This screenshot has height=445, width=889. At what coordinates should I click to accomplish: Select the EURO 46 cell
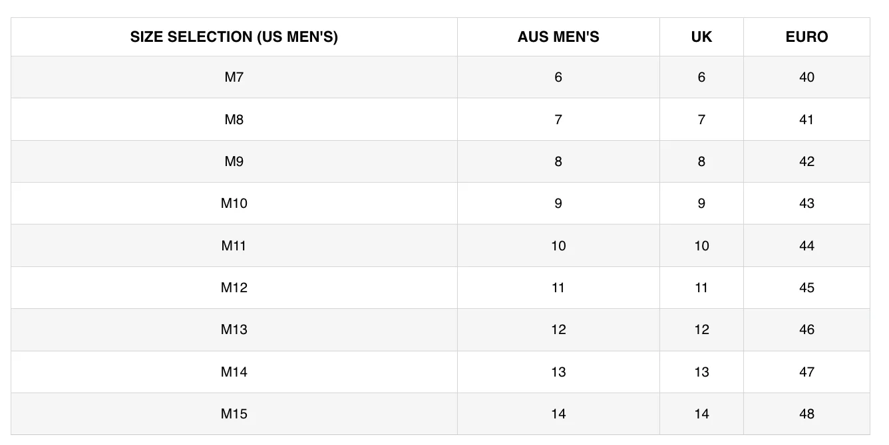point(806,329)
